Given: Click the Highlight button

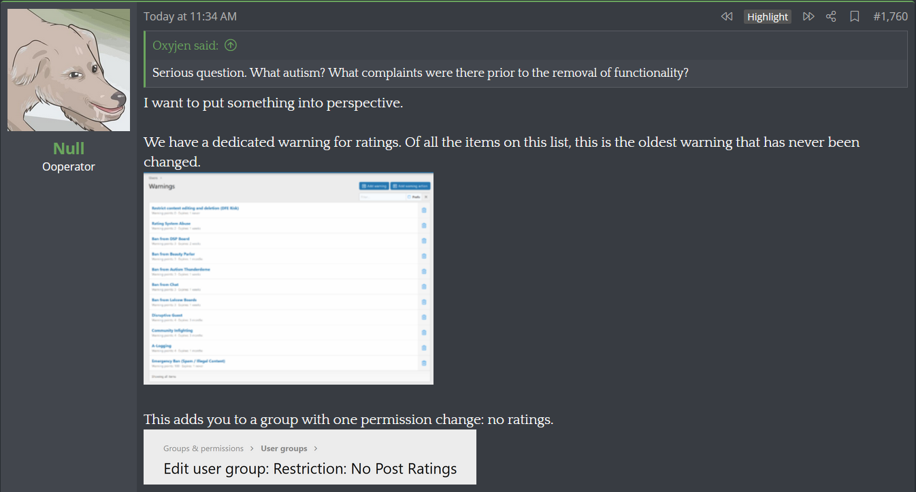Looking at the screenshot, I should pyautogui.click(x=768, y=17).
